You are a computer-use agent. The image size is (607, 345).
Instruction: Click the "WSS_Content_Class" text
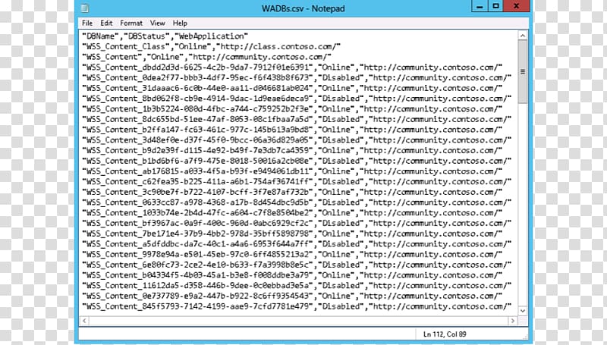tap(126, 46)
